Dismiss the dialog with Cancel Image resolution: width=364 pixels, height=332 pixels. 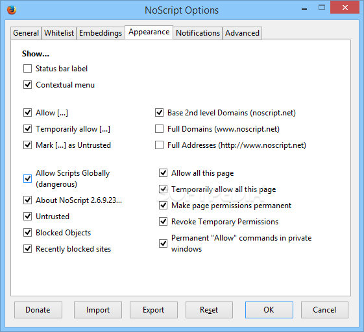point(324,310)
